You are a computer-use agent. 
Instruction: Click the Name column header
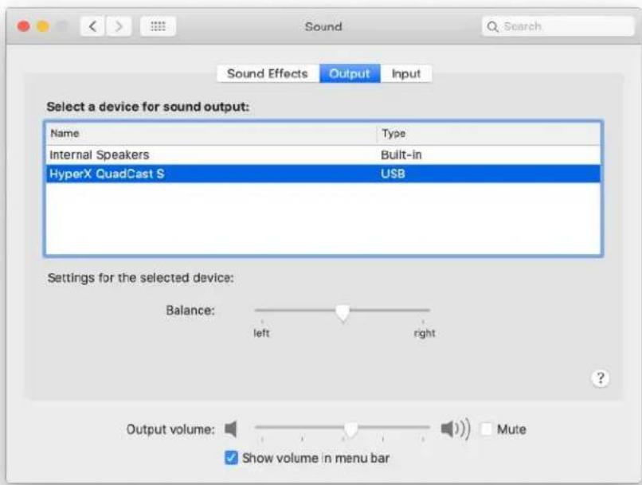click(x=211, y=134)
